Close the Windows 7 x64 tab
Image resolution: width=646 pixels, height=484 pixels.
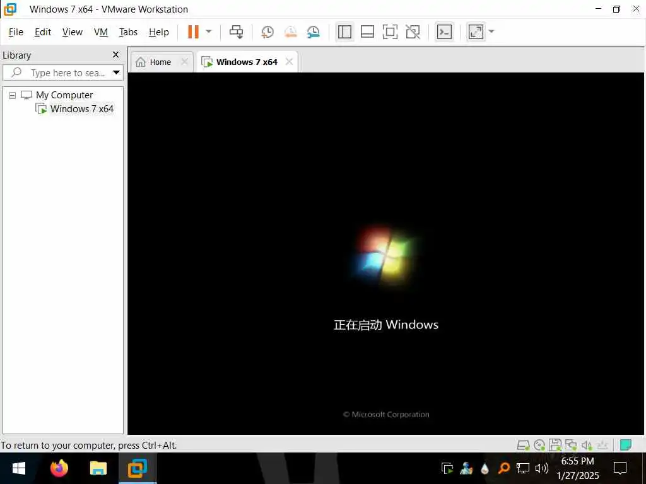coord(289,62)
